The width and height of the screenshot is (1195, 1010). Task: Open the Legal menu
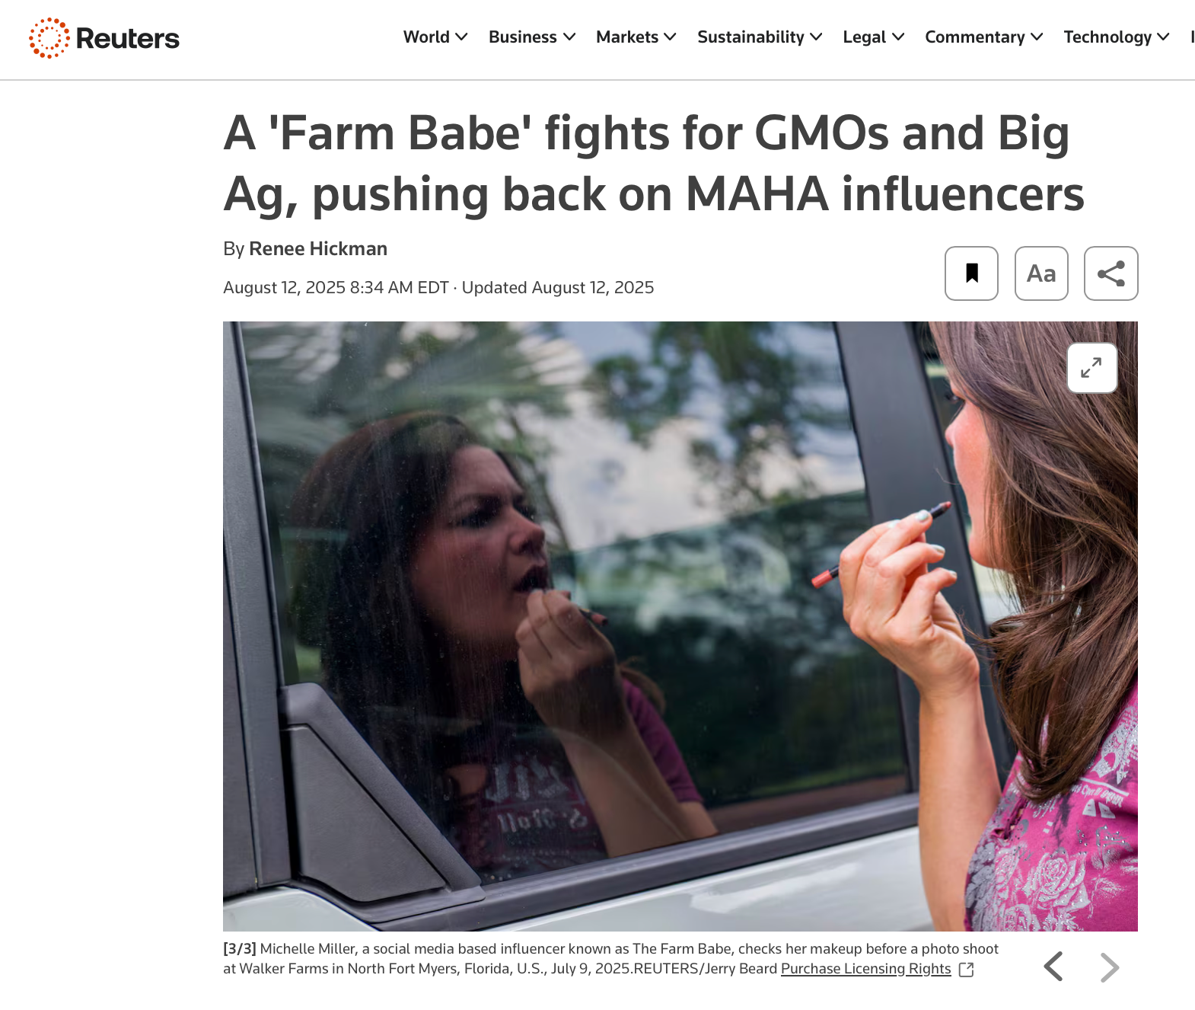tap(873, 37)
